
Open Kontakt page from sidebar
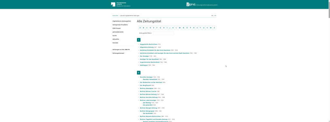[115, 43]
